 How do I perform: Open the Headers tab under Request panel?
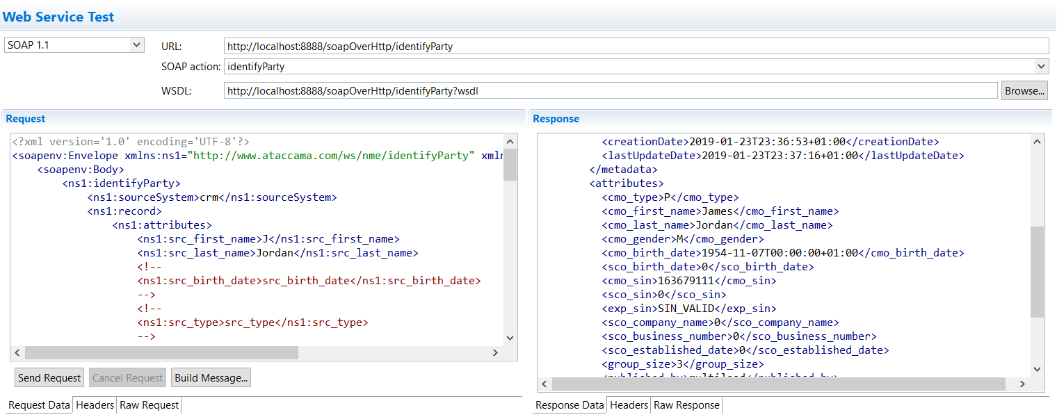click(94, 404)
